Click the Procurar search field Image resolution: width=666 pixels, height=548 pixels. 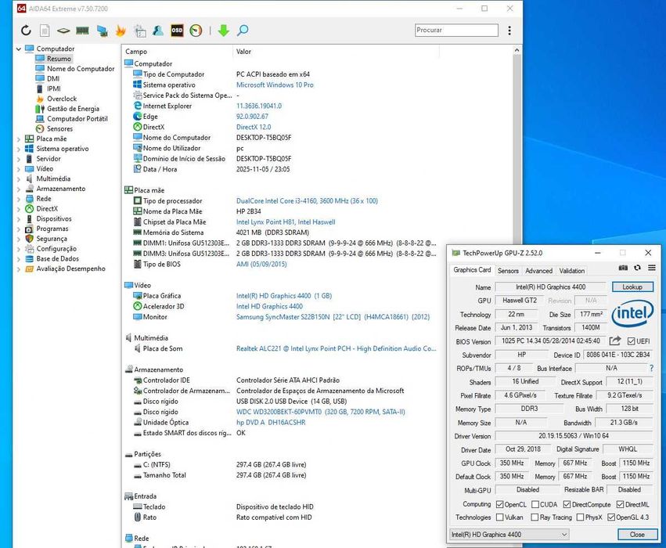(456, 31)
